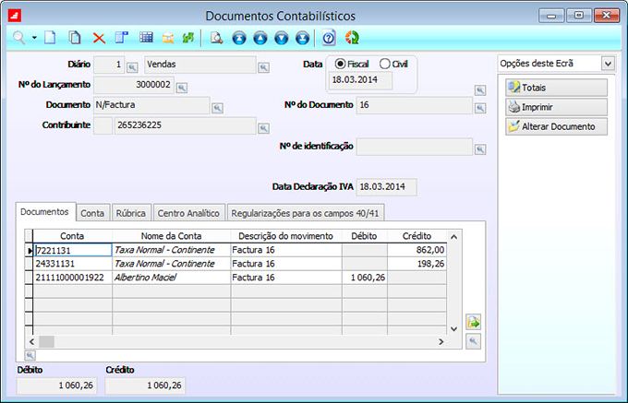Click the new blank document toolbar icon

[x=52, y=38]
